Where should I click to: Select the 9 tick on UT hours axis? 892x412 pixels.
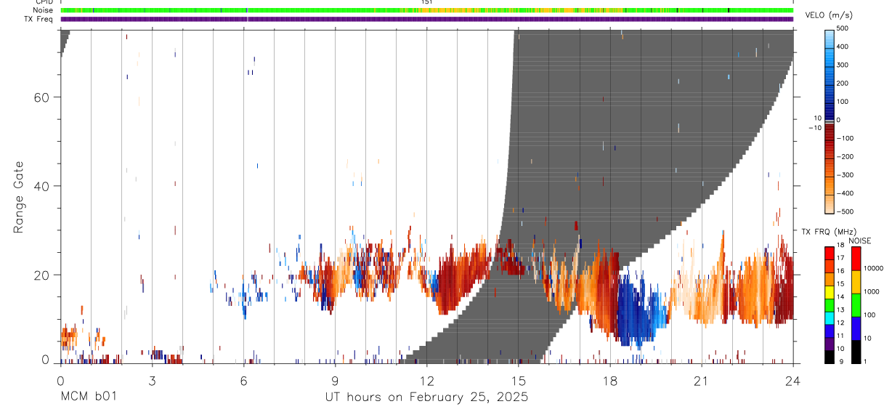pos(335,380)
